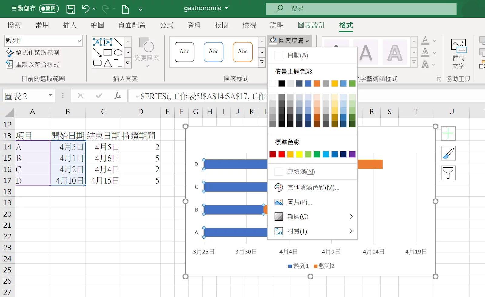The width and height of the screenshot is (485, 297).
Task: Apply blue outline Abc shape style
Action: pyautogui.click(x=214, y=52)
